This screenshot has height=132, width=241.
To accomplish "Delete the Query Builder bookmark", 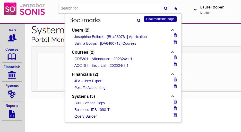I will [x=175, y=115].
